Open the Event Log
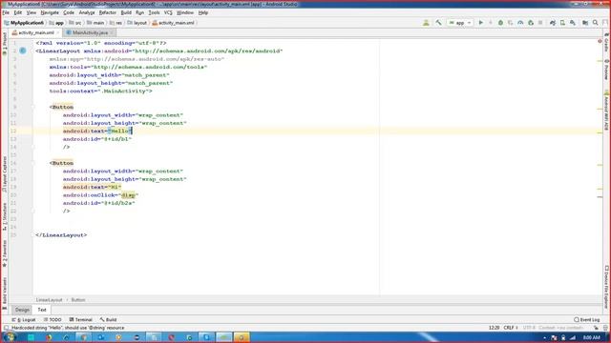Screen dimensions: 611x343 [x=587, y=320]
